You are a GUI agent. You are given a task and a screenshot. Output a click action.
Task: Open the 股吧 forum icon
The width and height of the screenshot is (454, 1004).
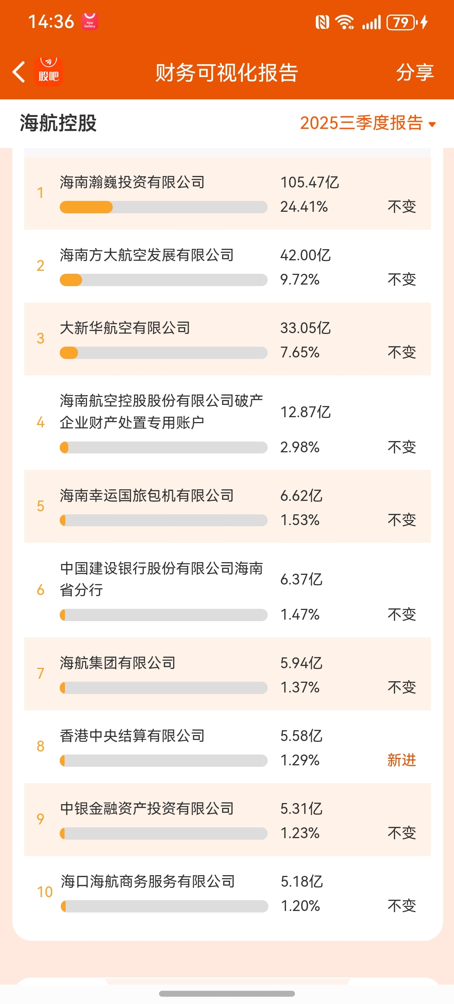coord(49,72)
